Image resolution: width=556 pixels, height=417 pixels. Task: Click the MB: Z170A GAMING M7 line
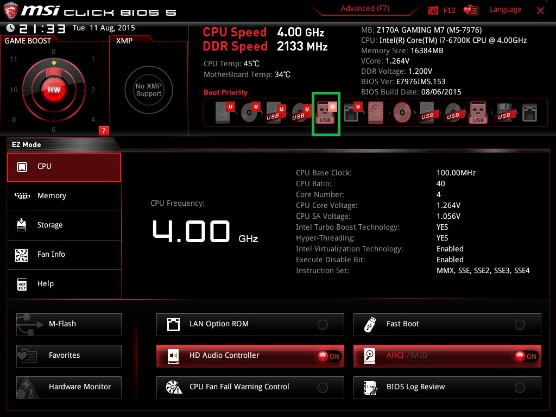[421, 30]
